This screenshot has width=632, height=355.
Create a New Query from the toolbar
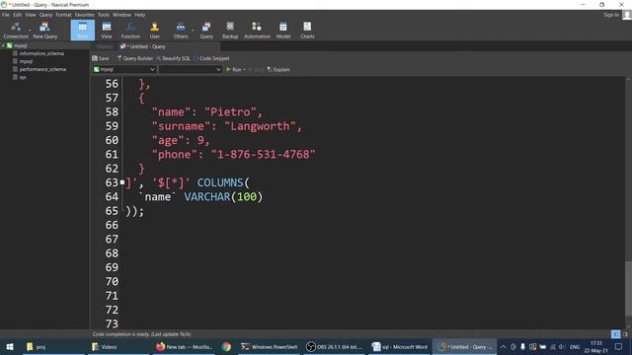(x=45, y=31)
